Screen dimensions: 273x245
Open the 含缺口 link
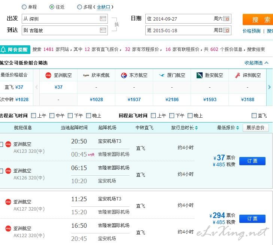(x=104, y=7)
